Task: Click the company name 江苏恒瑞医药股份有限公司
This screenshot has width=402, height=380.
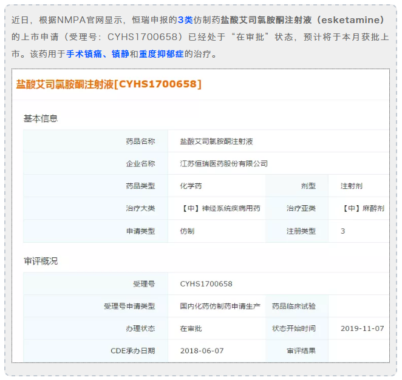Action: coord(223,163)
